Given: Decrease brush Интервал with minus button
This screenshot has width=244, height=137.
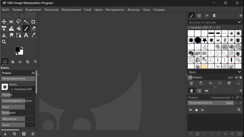Looking at the screenshot, I should click(236, 78).
